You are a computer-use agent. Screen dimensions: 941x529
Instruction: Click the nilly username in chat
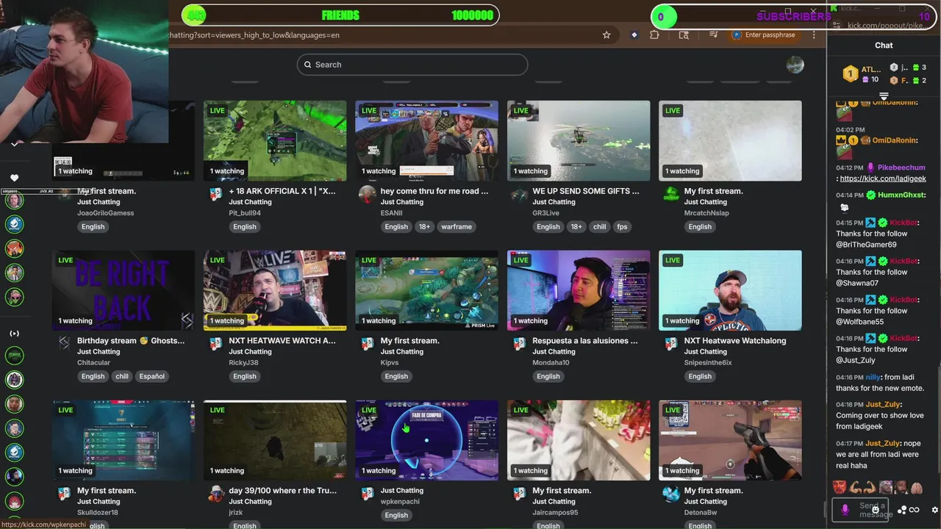[x=873, y=378]
